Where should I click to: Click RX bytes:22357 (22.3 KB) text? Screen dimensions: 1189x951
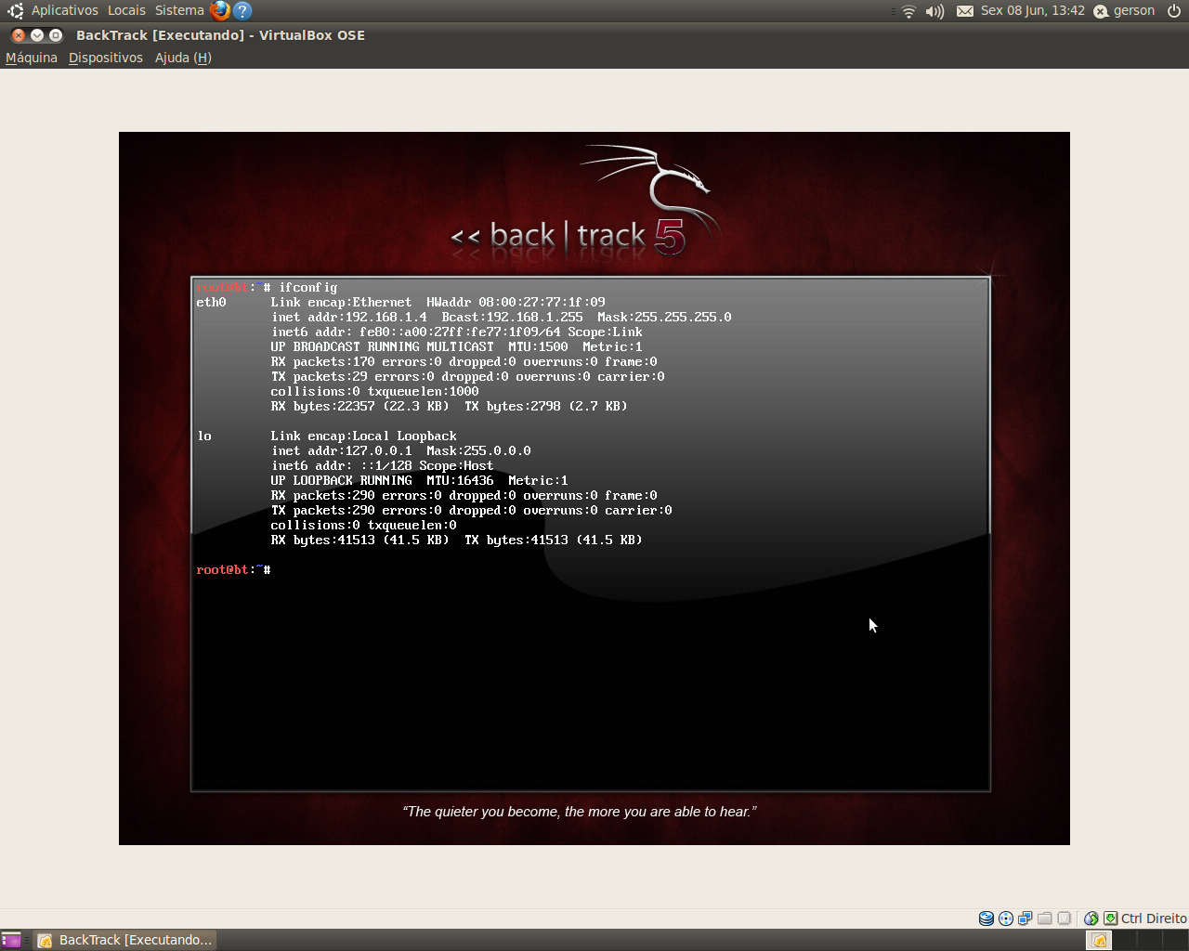tap(359, 406)
